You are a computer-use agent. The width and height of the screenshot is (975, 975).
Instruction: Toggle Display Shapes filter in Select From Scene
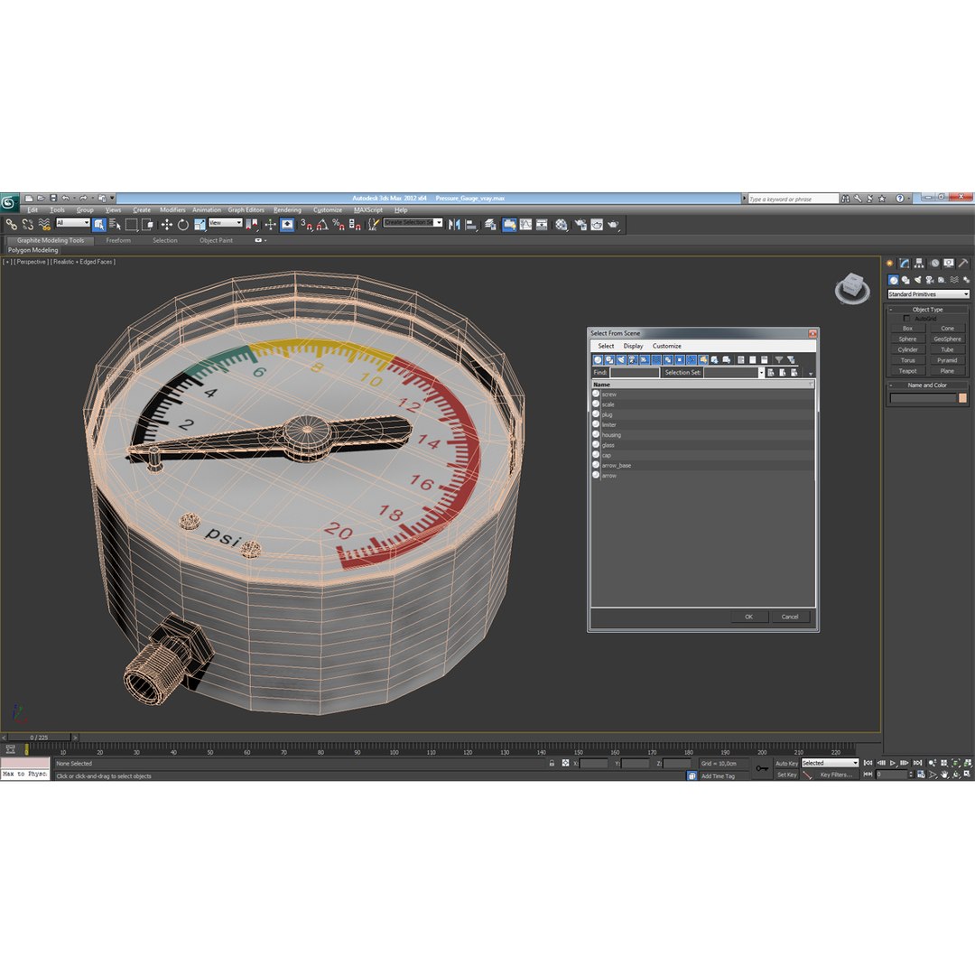tap(609, 360)
